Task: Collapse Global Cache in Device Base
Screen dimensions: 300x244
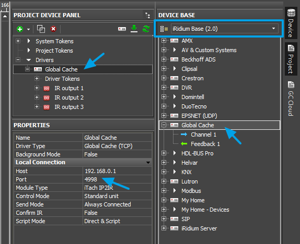Action: [164, 125]
